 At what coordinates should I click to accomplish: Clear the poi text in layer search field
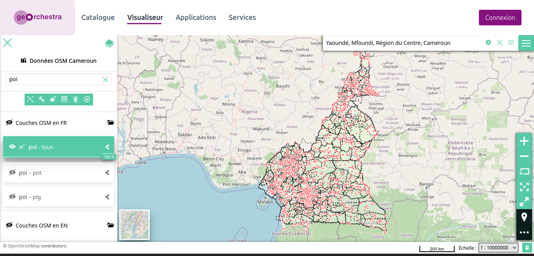coord(105,79)
